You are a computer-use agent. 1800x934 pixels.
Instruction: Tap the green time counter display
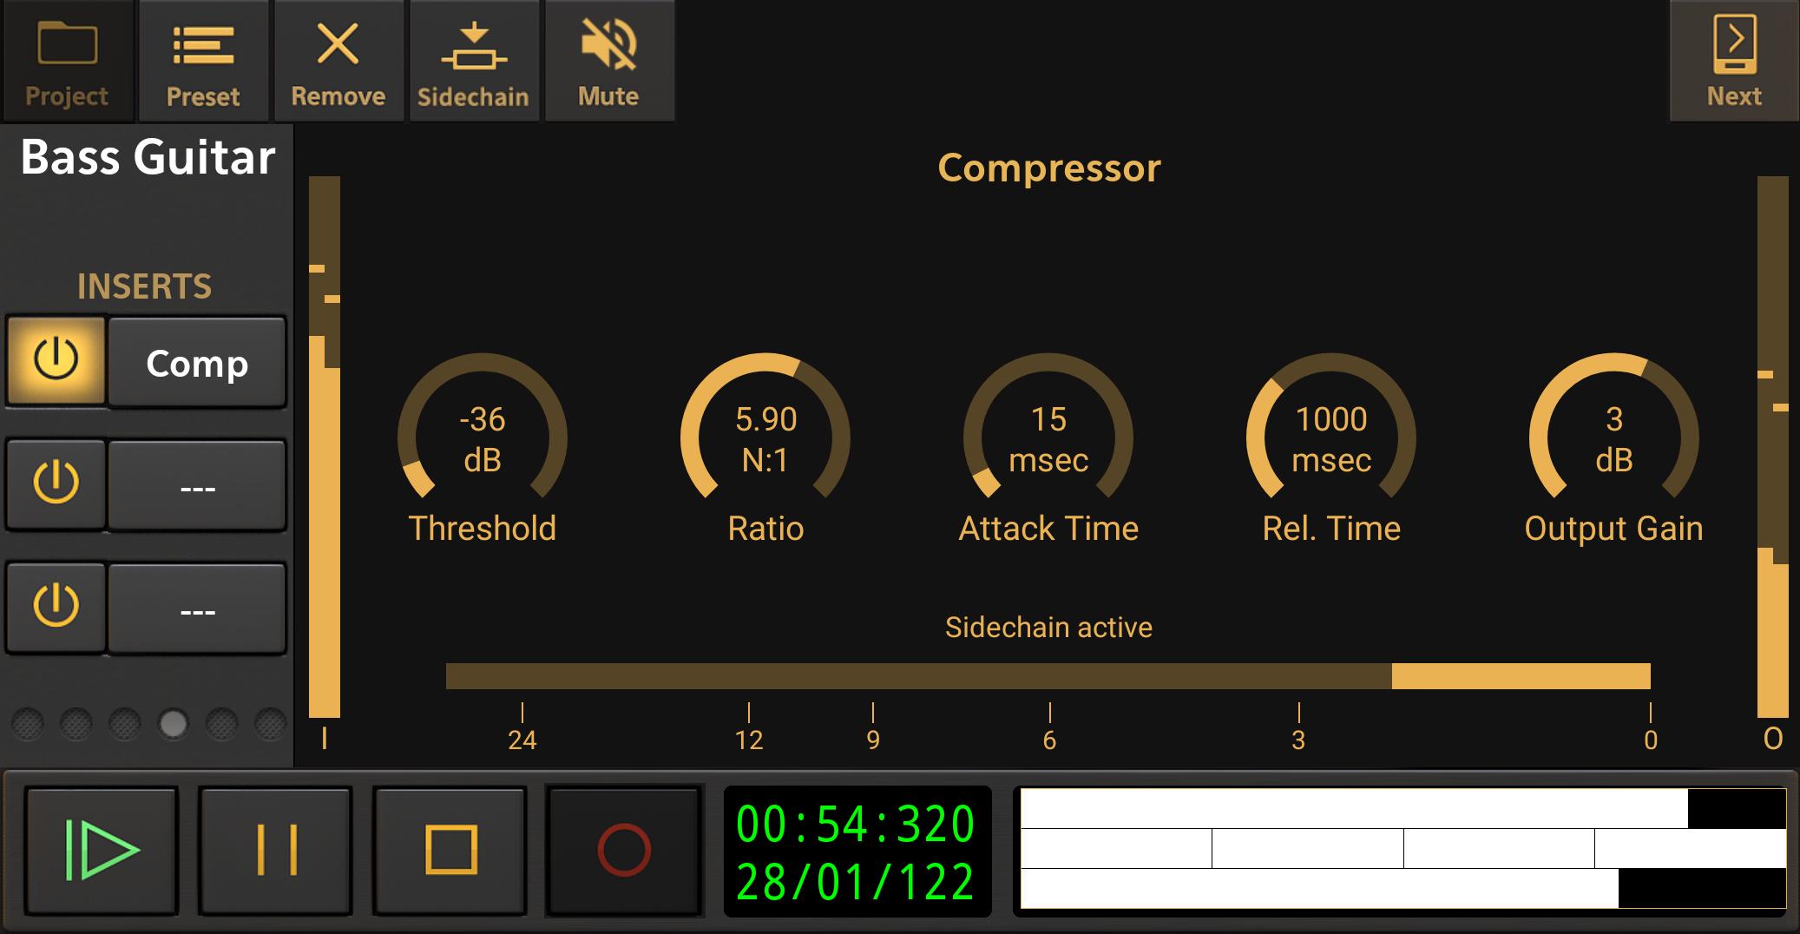pos(857,852)
